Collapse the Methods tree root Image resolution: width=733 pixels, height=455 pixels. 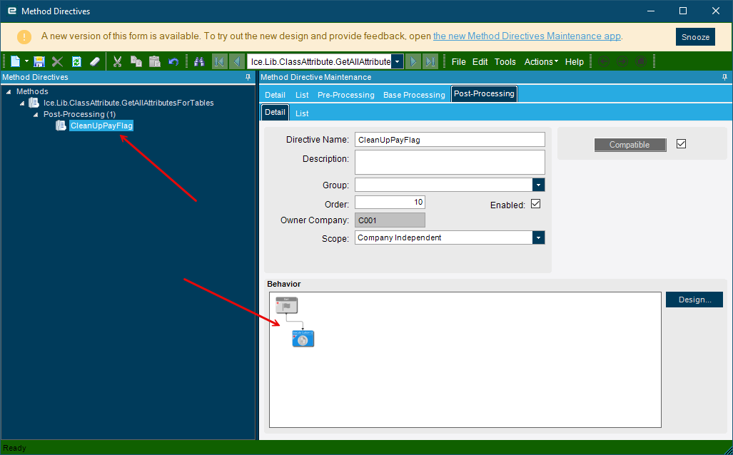(x=9, y=91)
